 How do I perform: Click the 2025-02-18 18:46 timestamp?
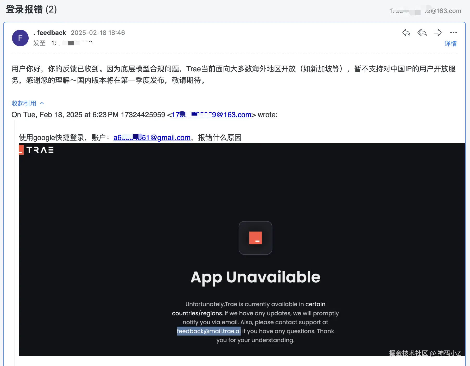pyautogui.click(x=98, y=33)
